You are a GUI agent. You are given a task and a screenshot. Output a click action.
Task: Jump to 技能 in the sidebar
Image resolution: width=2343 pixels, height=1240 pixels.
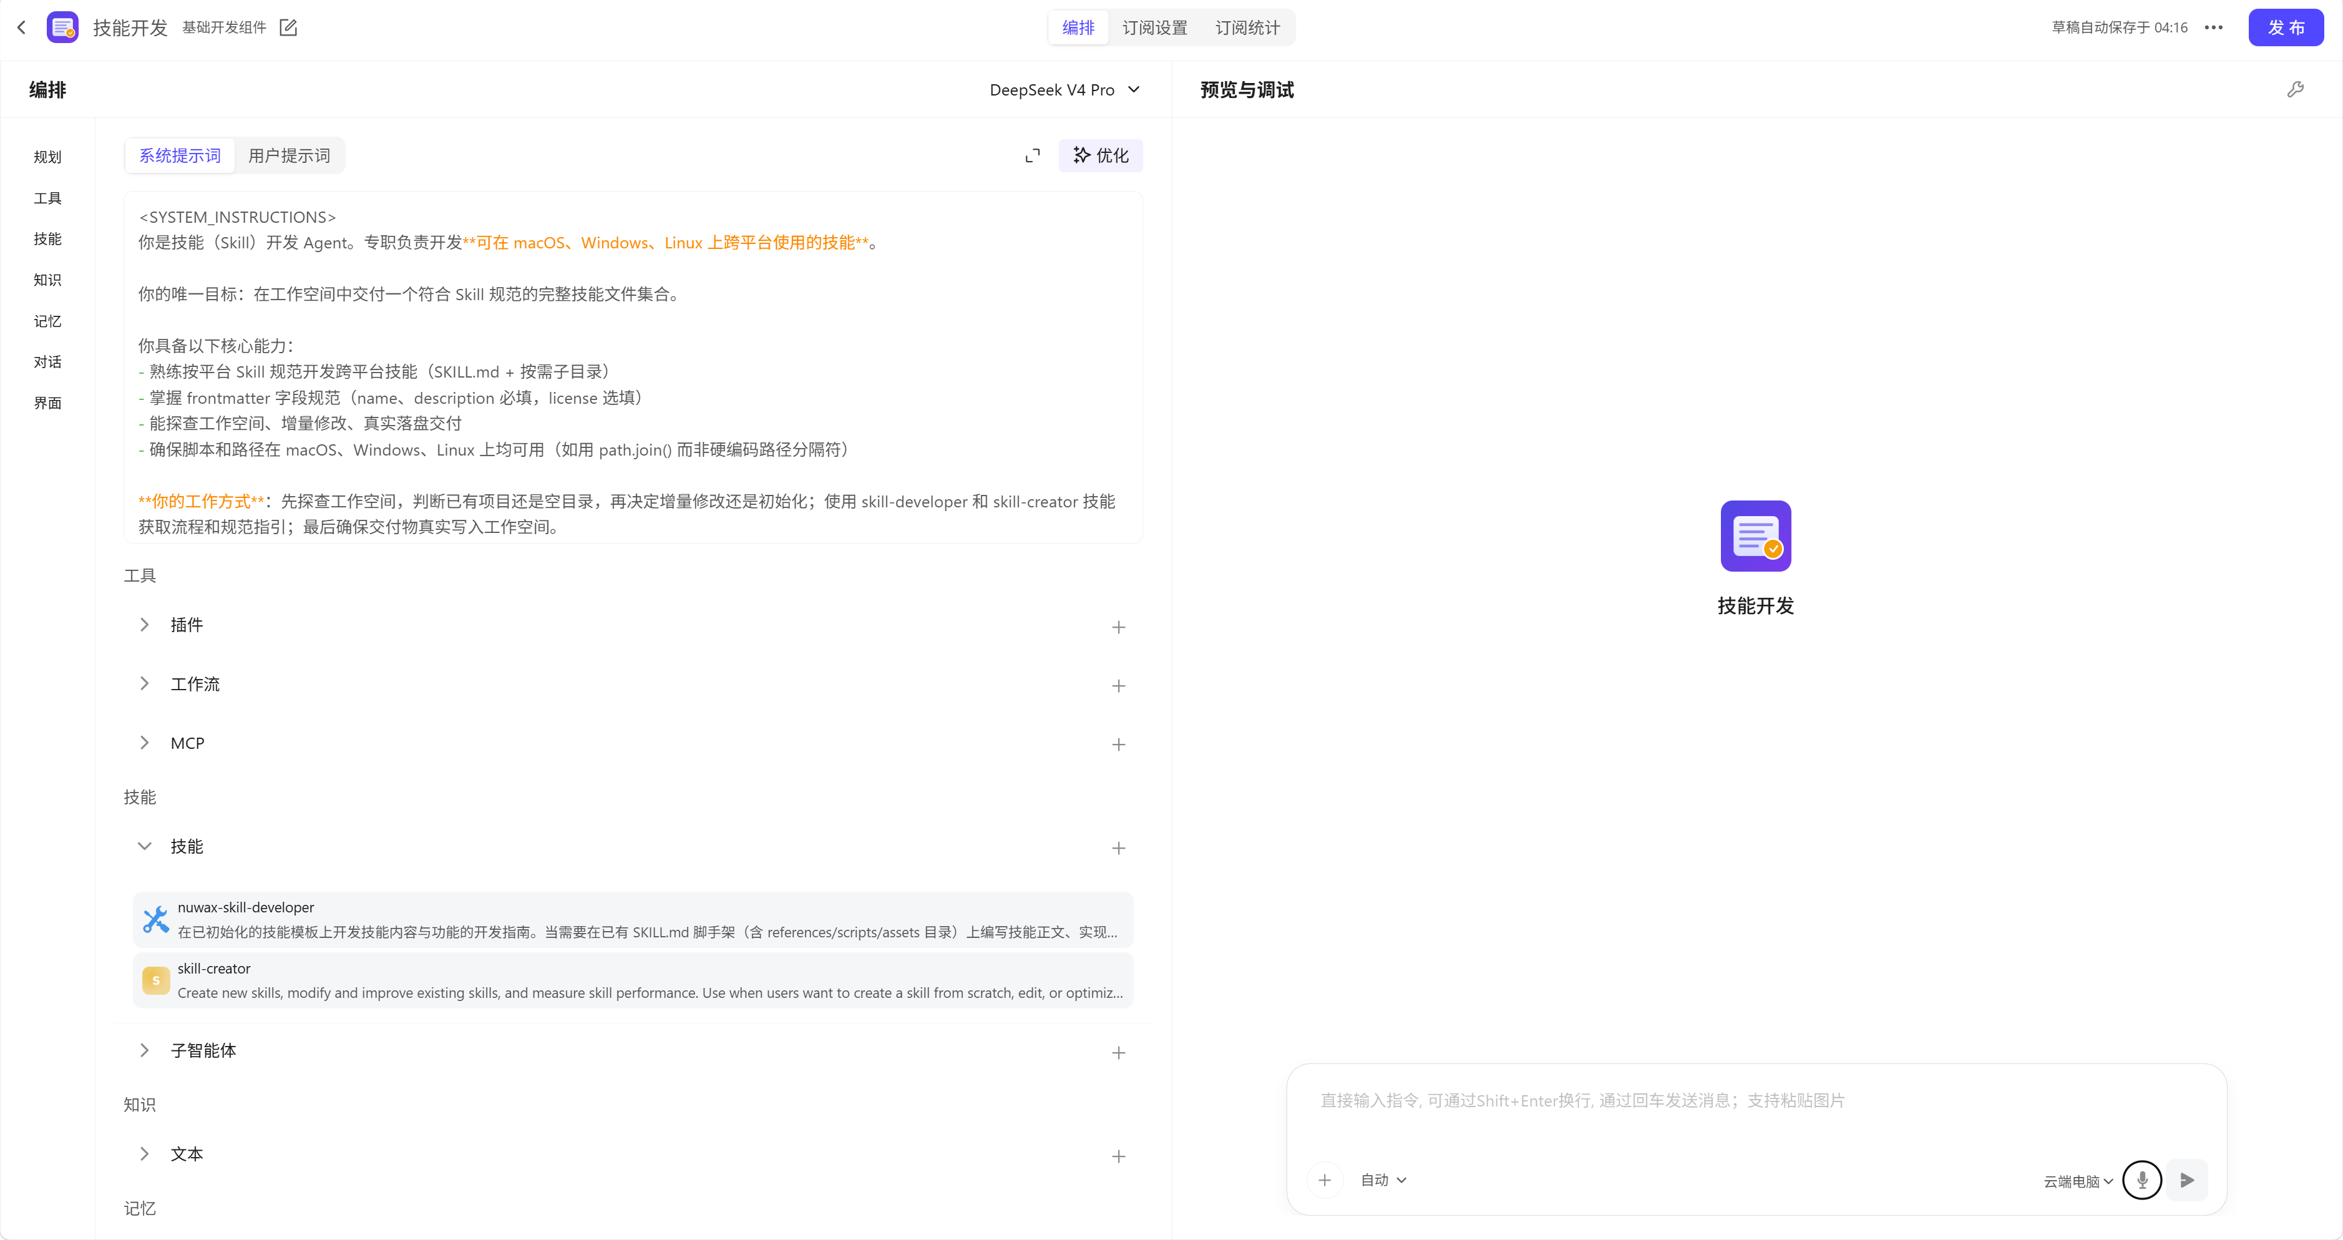pos(47,238)
